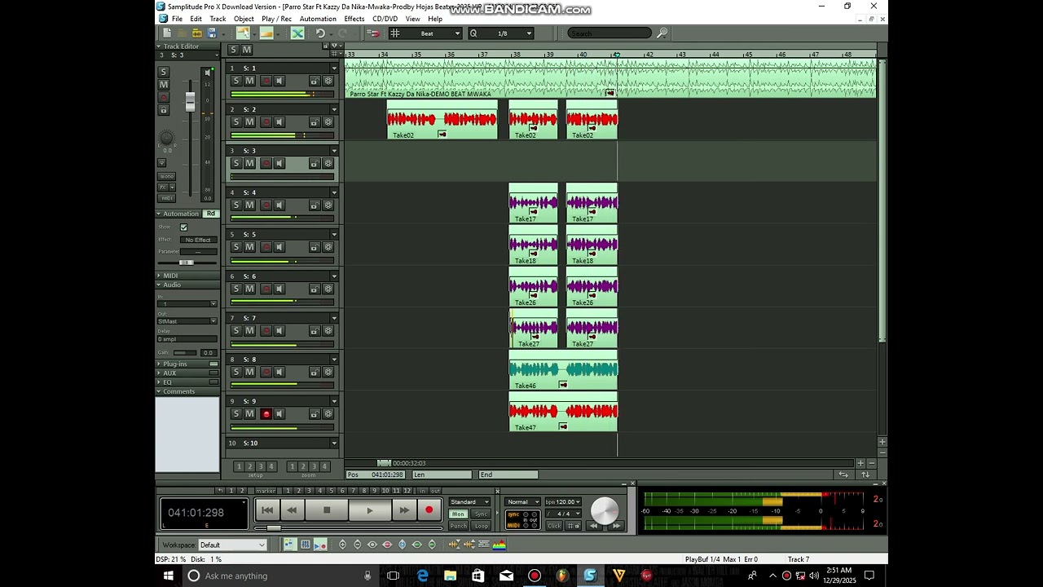Toggle the automation Show checkbox
The image size is (1043, 587).
[183, 227]
